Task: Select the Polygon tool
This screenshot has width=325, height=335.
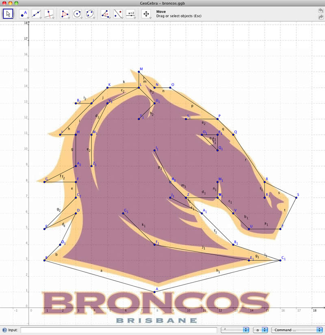Action: click(64, 14)
